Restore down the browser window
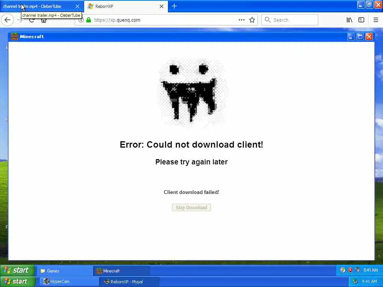 [369, 4]
